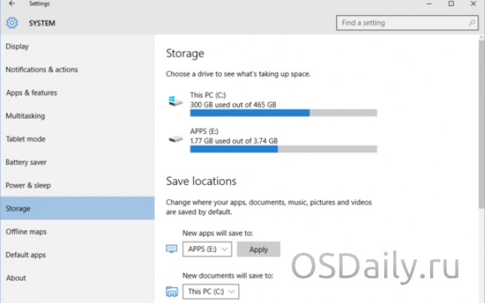
Task: Click the new apps monitor icon
Action: point(171,249)
